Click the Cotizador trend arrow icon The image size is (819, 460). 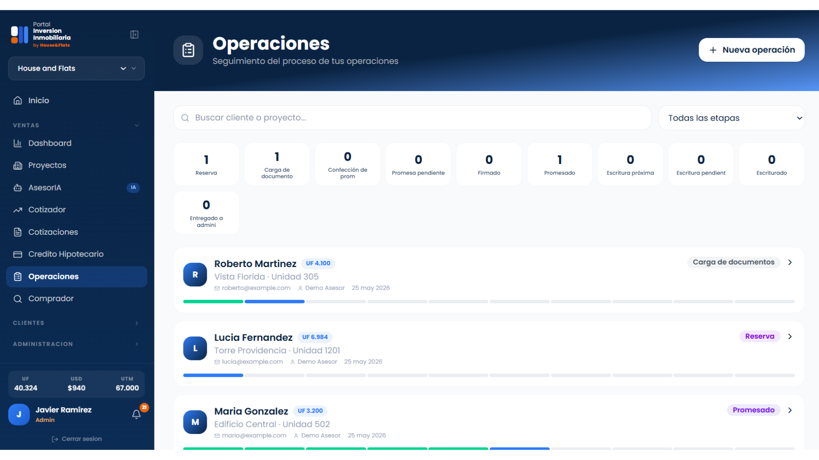17,210
